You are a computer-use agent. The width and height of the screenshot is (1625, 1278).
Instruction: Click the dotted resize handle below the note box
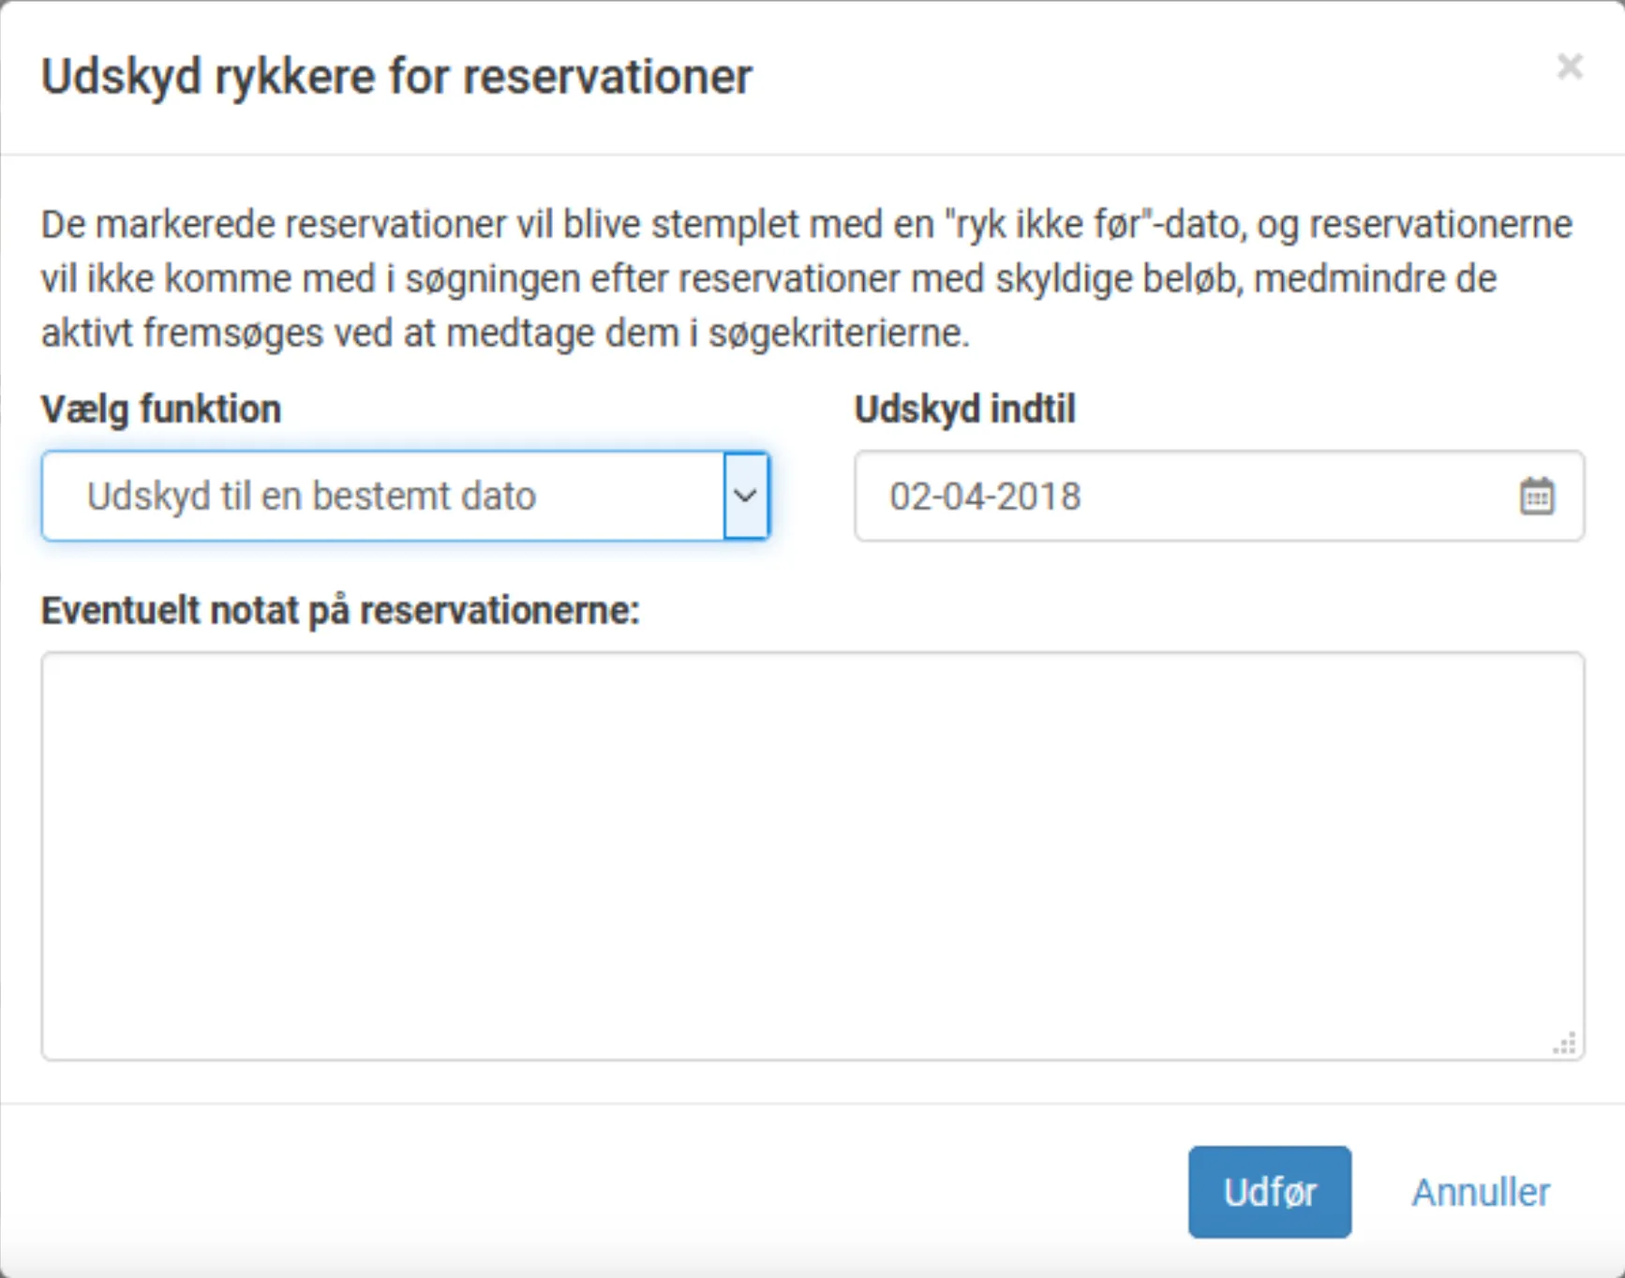(x=1563, y=1043)
